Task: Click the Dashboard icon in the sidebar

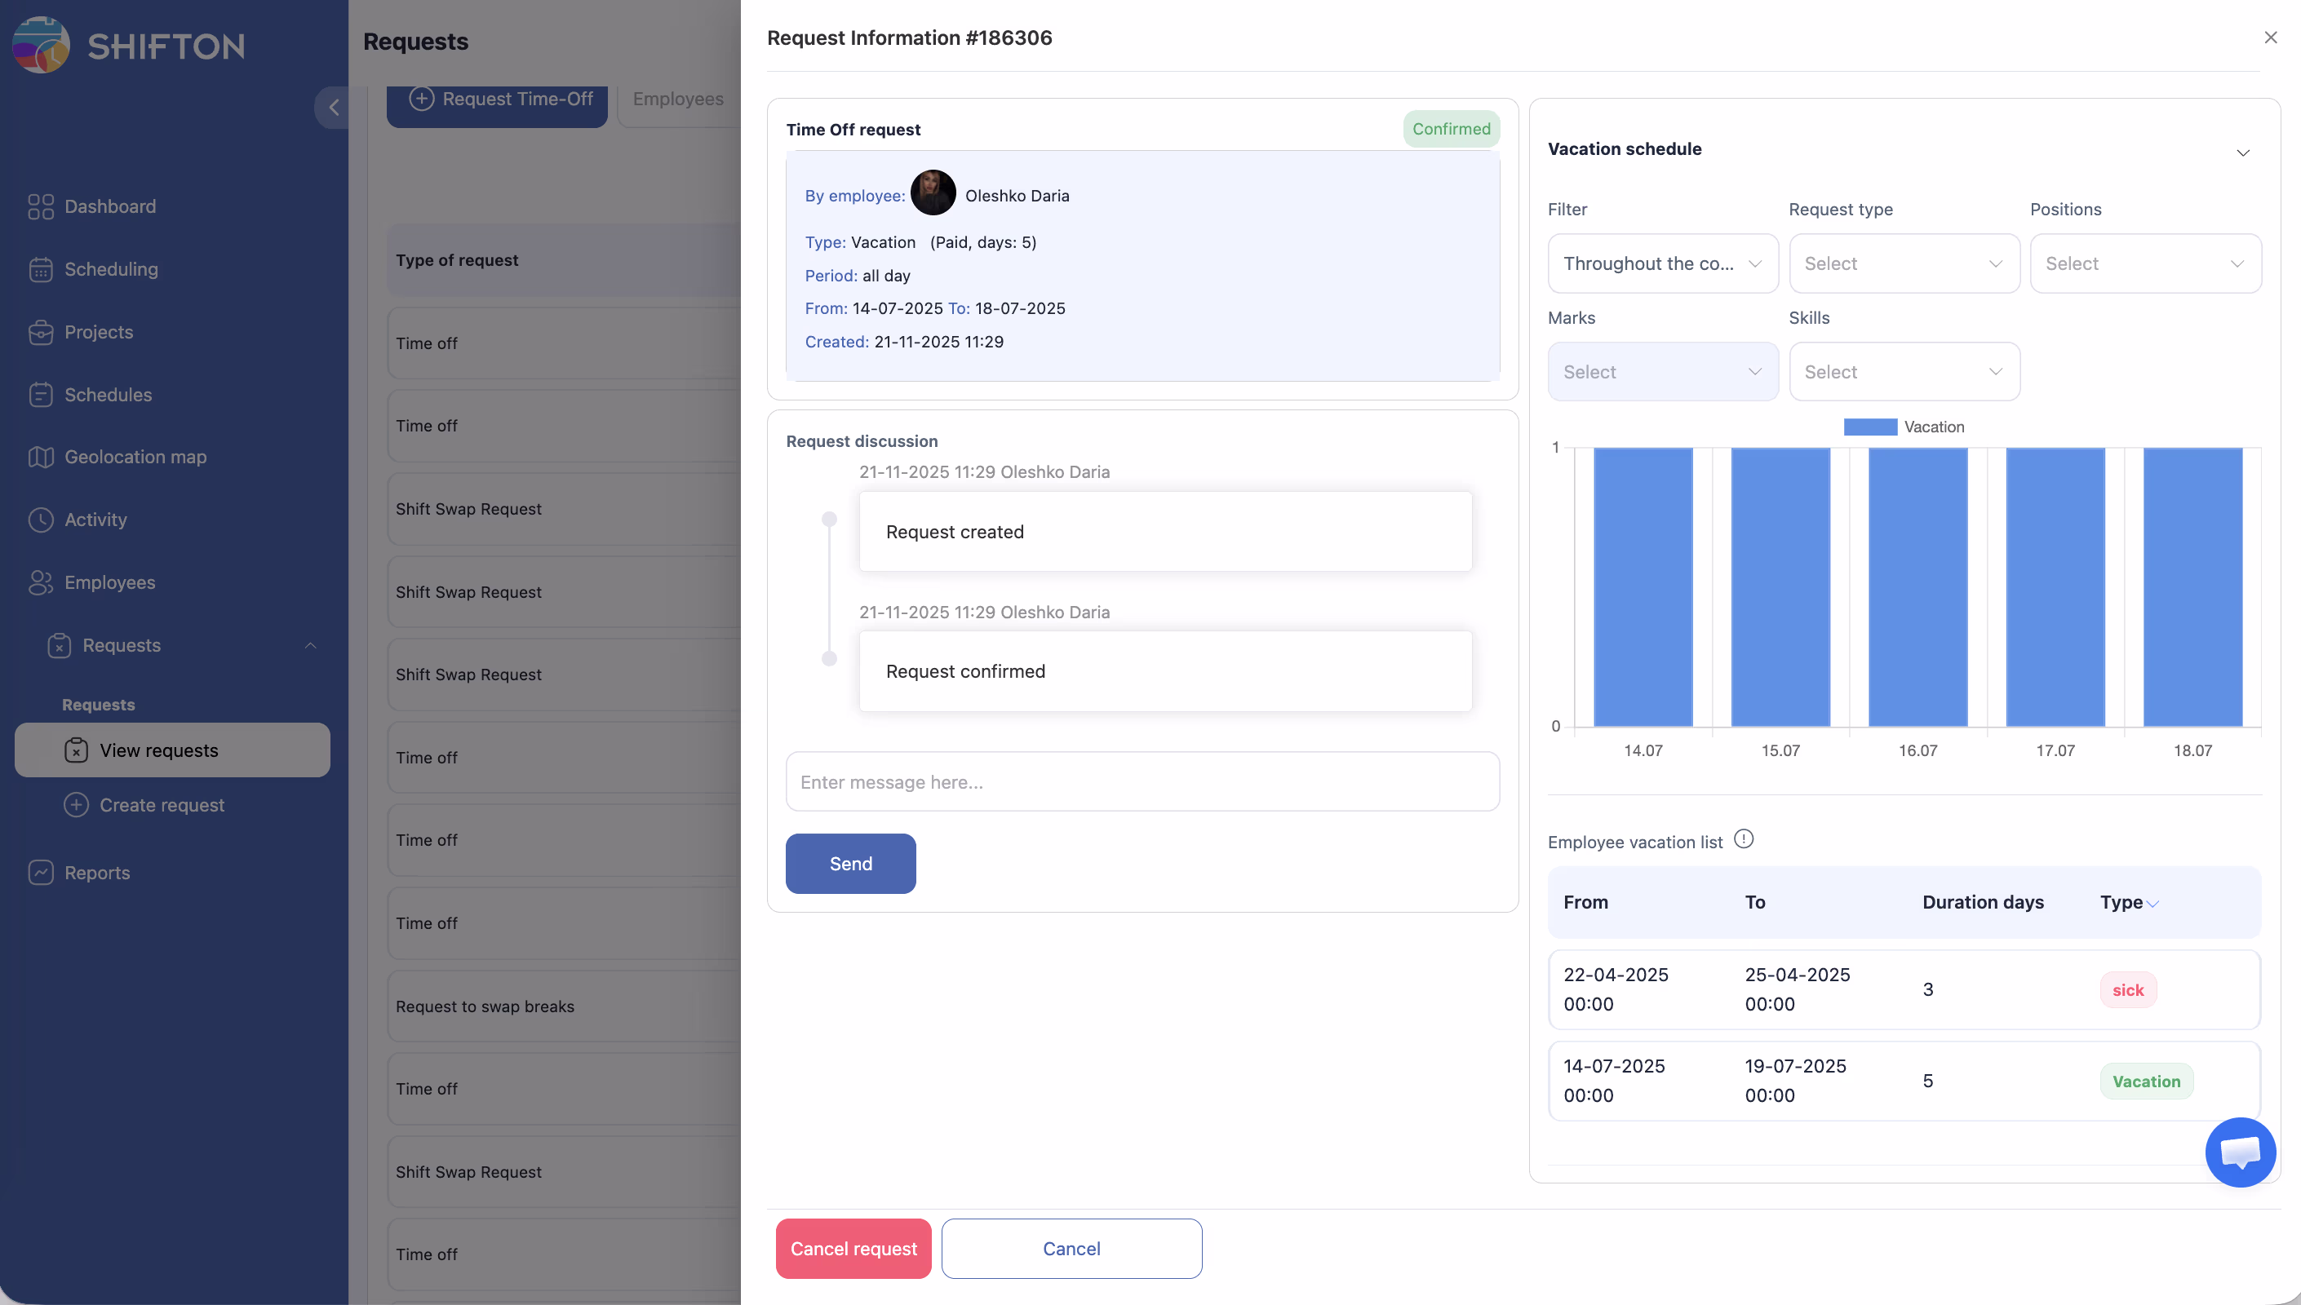Action: (40, 207)
